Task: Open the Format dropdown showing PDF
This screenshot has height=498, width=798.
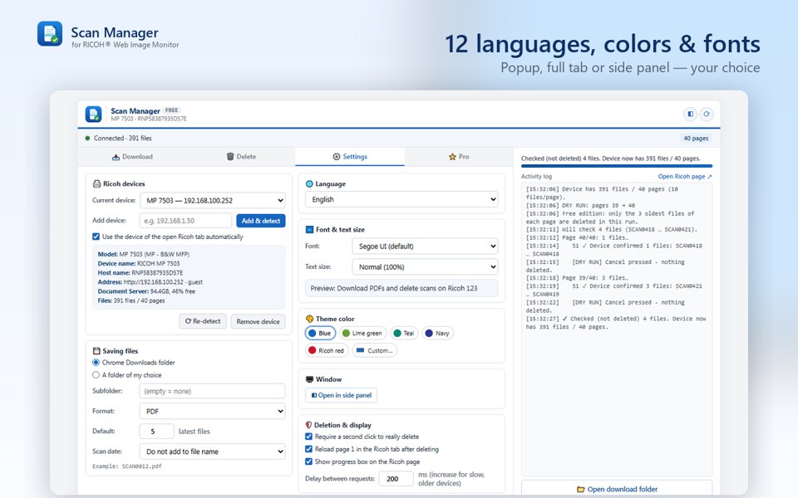Action: click(212, 411)
